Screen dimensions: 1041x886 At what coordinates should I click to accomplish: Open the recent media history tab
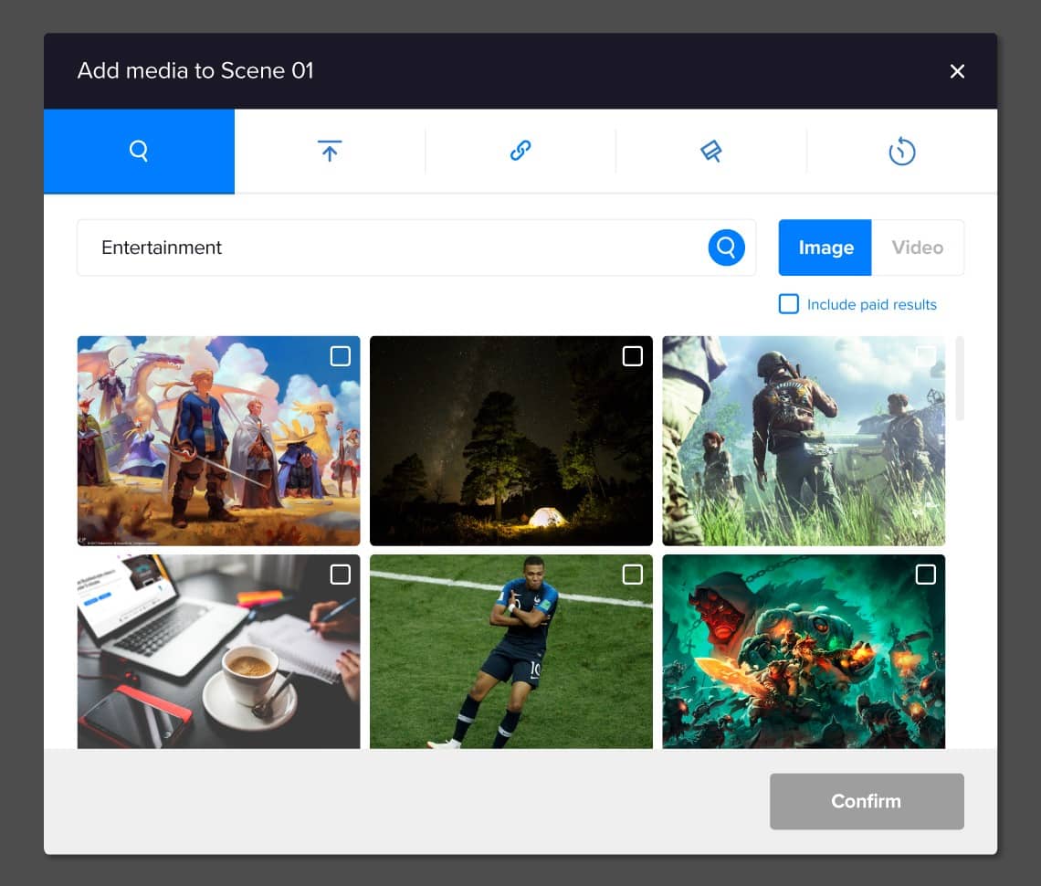[x=901, y=151]
